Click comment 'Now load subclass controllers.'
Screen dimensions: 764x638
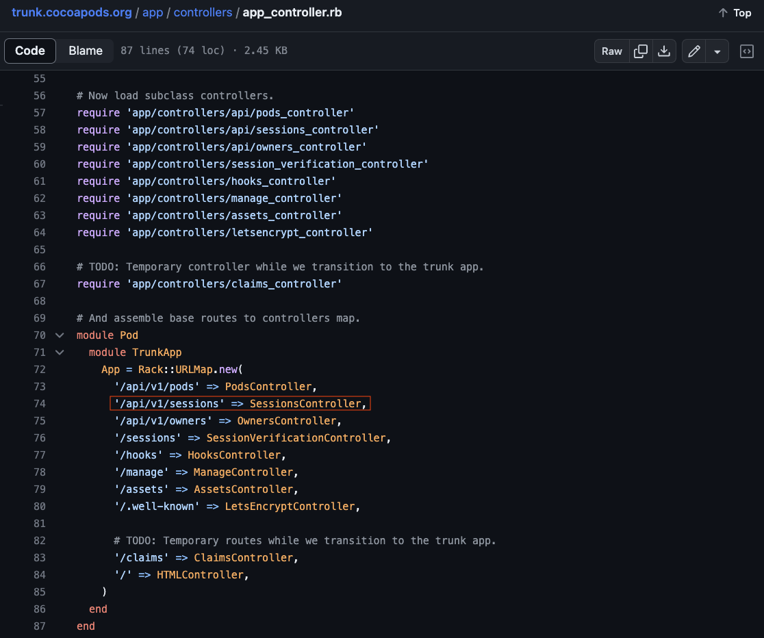175,96
